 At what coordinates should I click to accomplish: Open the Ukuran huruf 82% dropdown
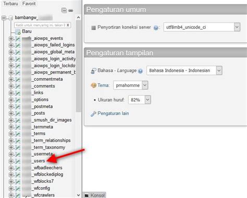click(140, 100)
